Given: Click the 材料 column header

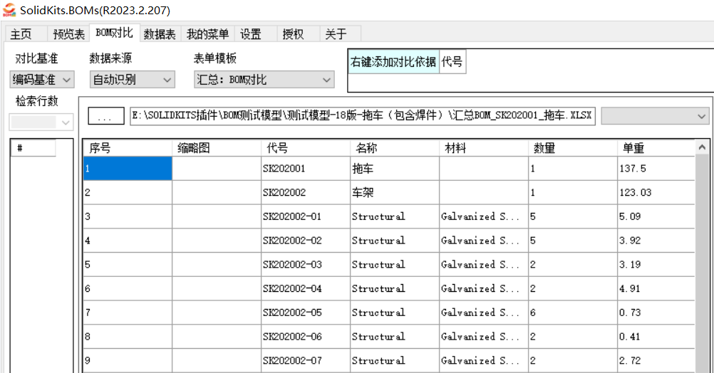Looking at the screenshot, I should click(x=484, y=148).
